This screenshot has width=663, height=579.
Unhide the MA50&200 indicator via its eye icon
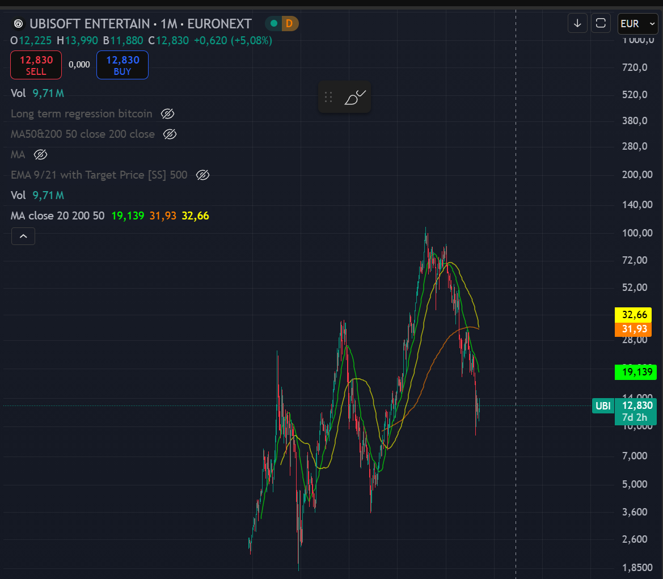170,134
